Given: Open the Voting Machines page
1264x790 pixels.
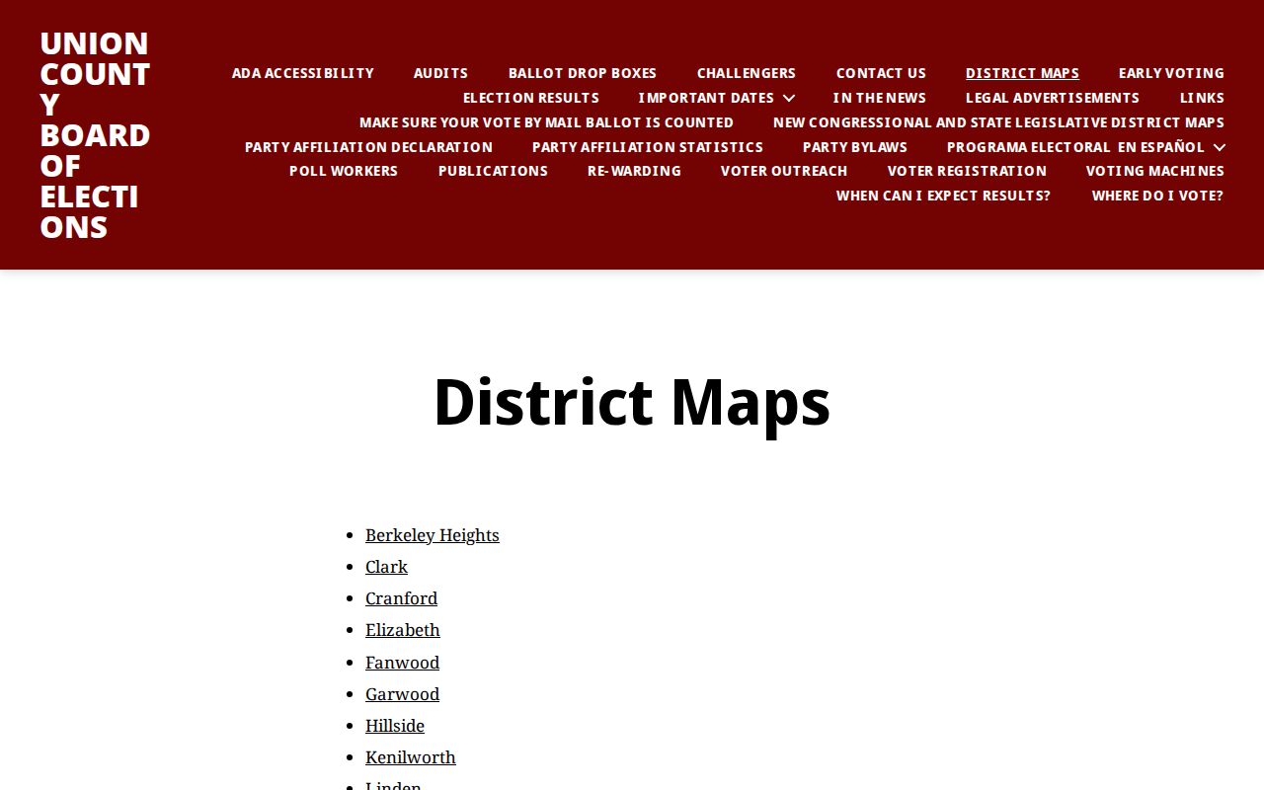Looking at the screenshot, I should [x=1155, y=171].
